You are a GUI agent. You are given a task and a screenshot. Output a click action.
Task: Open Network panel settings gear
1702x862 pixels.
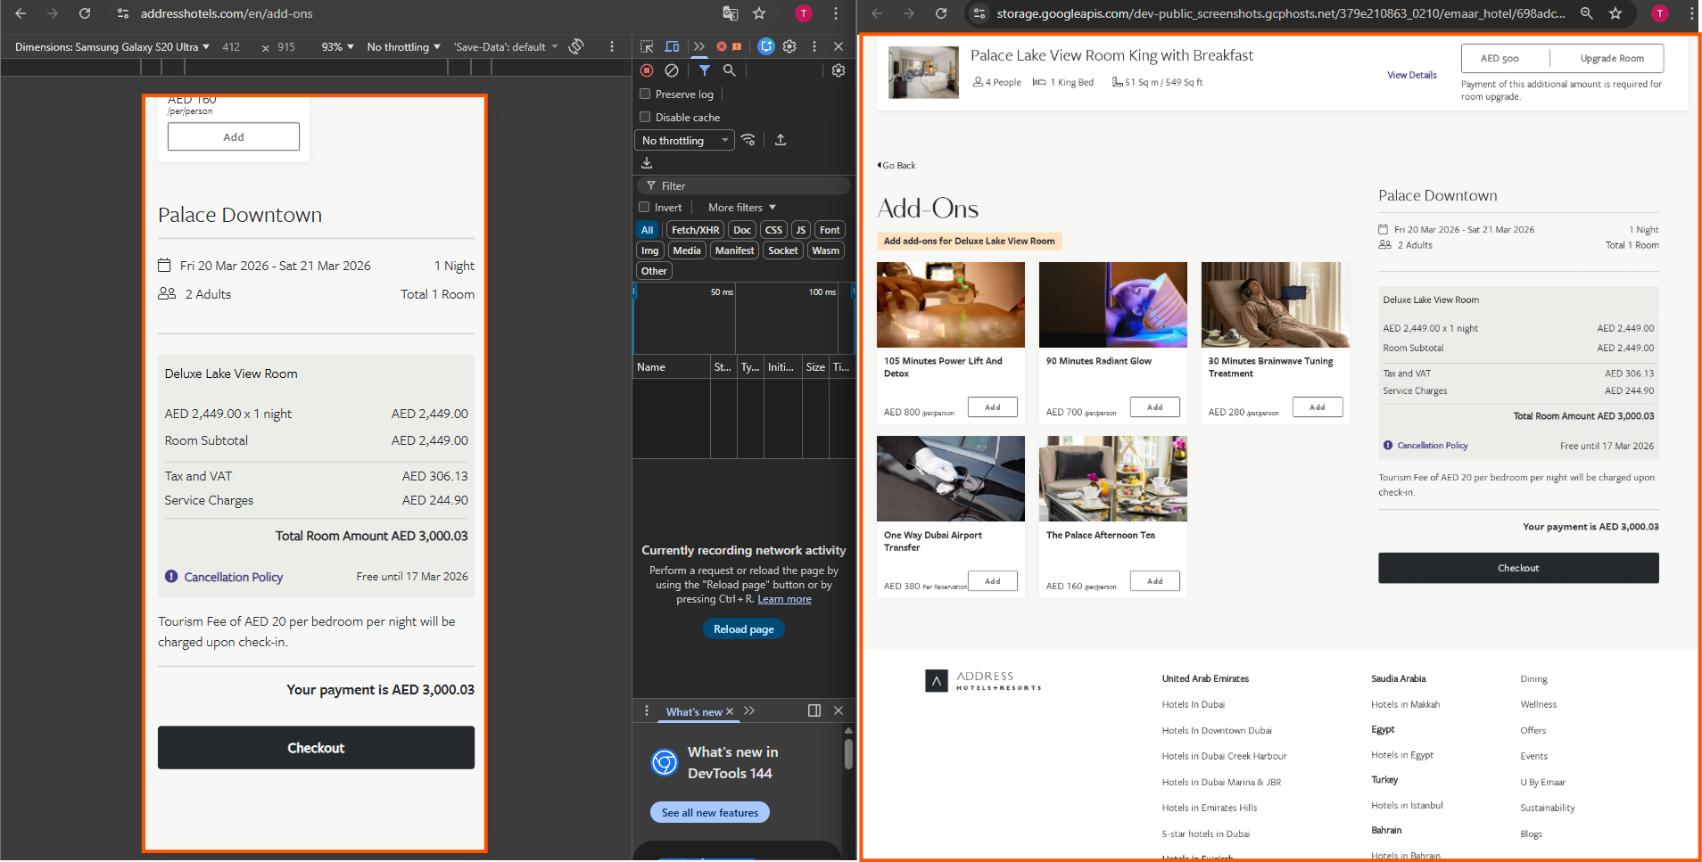[x=839, y=70]
